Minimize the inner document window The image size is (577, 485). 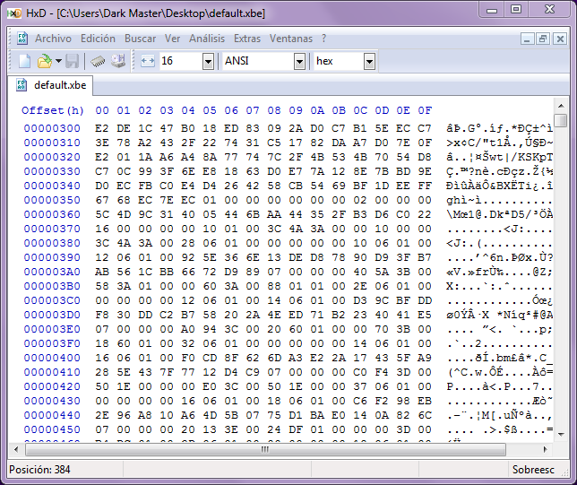(x=527, y=39)
